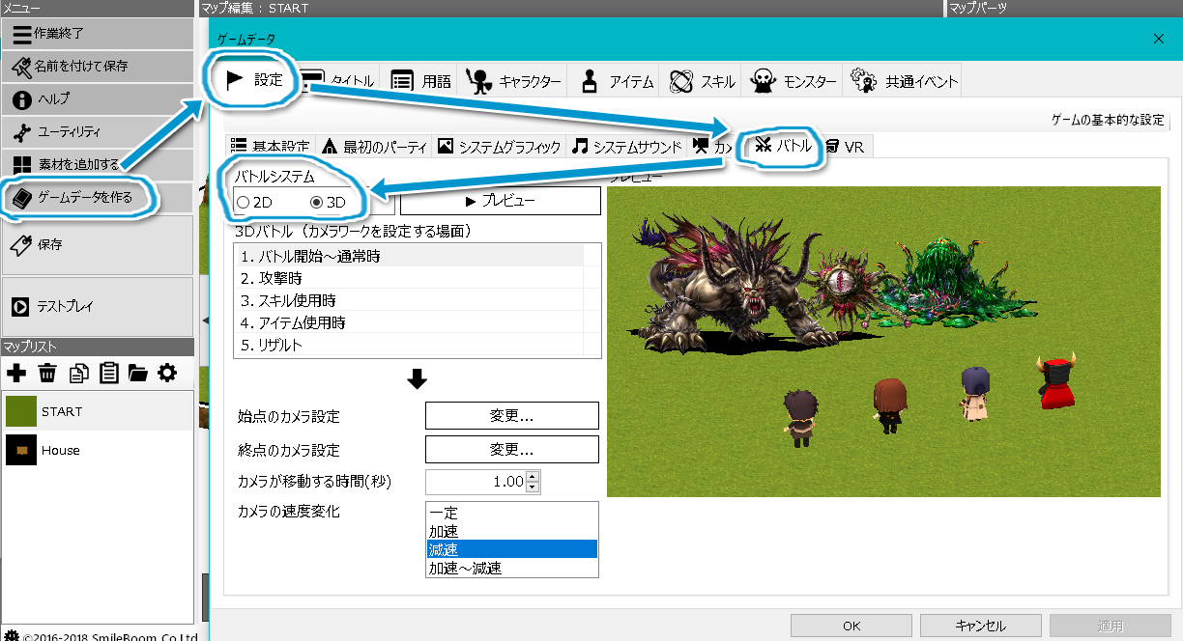Select システムグラフィック sub-tab

point(499,147)
